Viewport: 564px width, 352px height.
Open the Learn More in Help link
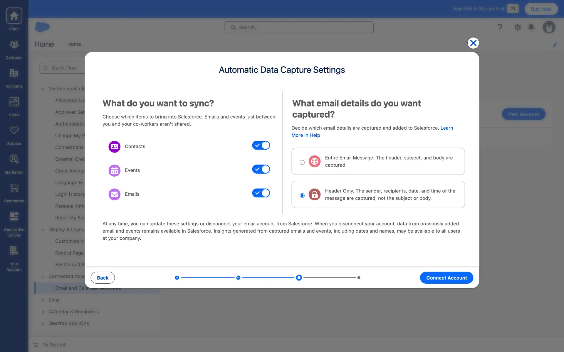coord(305,135)
